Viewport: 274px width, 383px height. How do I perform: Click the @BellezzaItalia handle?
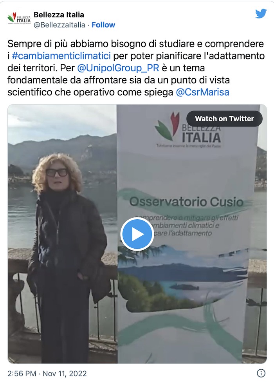pos(59,25)
